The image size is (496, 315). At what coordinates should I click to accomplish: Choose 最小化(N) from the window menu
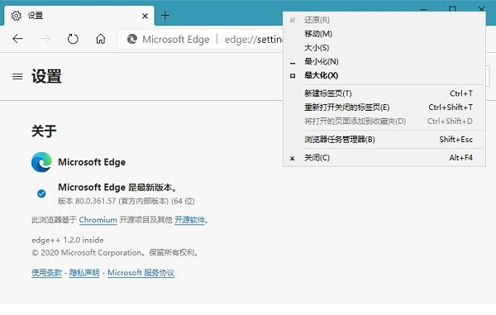[x=384, y=61]
